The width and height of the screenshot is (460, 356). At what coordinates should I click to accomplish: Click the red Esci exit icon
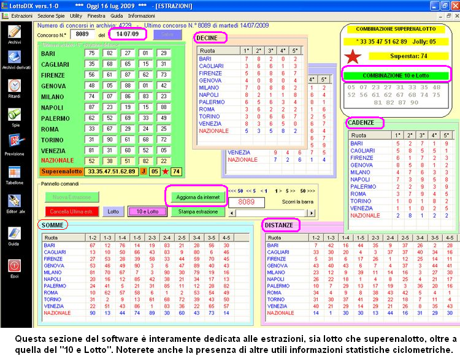14,266
